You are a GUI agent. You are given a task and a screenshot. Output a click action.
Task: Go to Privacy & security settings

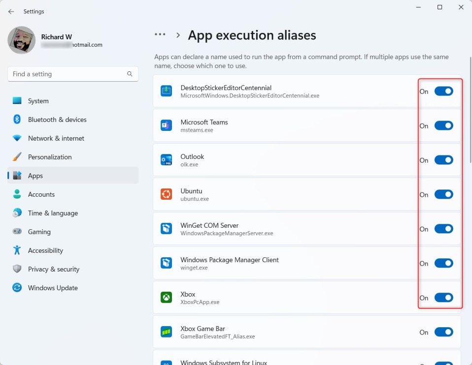[54, 269]
